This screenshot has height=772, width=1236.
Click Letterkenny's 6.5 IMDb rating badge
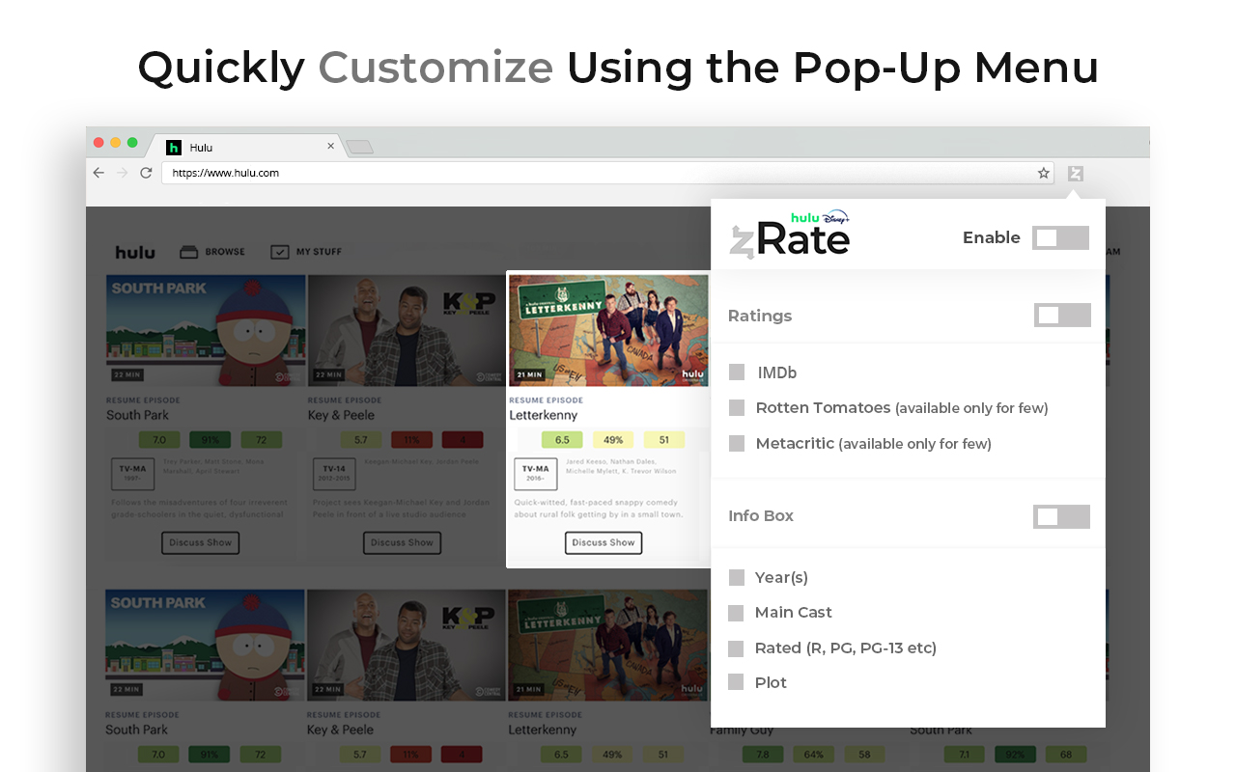click(562, 440)
